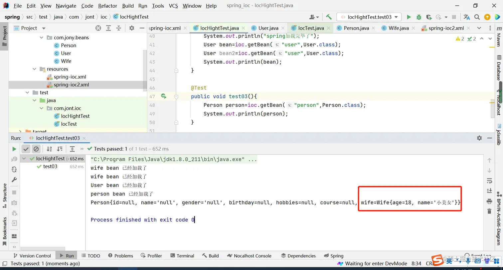Collapse the com.jony.beans package

tap(41, 38)
